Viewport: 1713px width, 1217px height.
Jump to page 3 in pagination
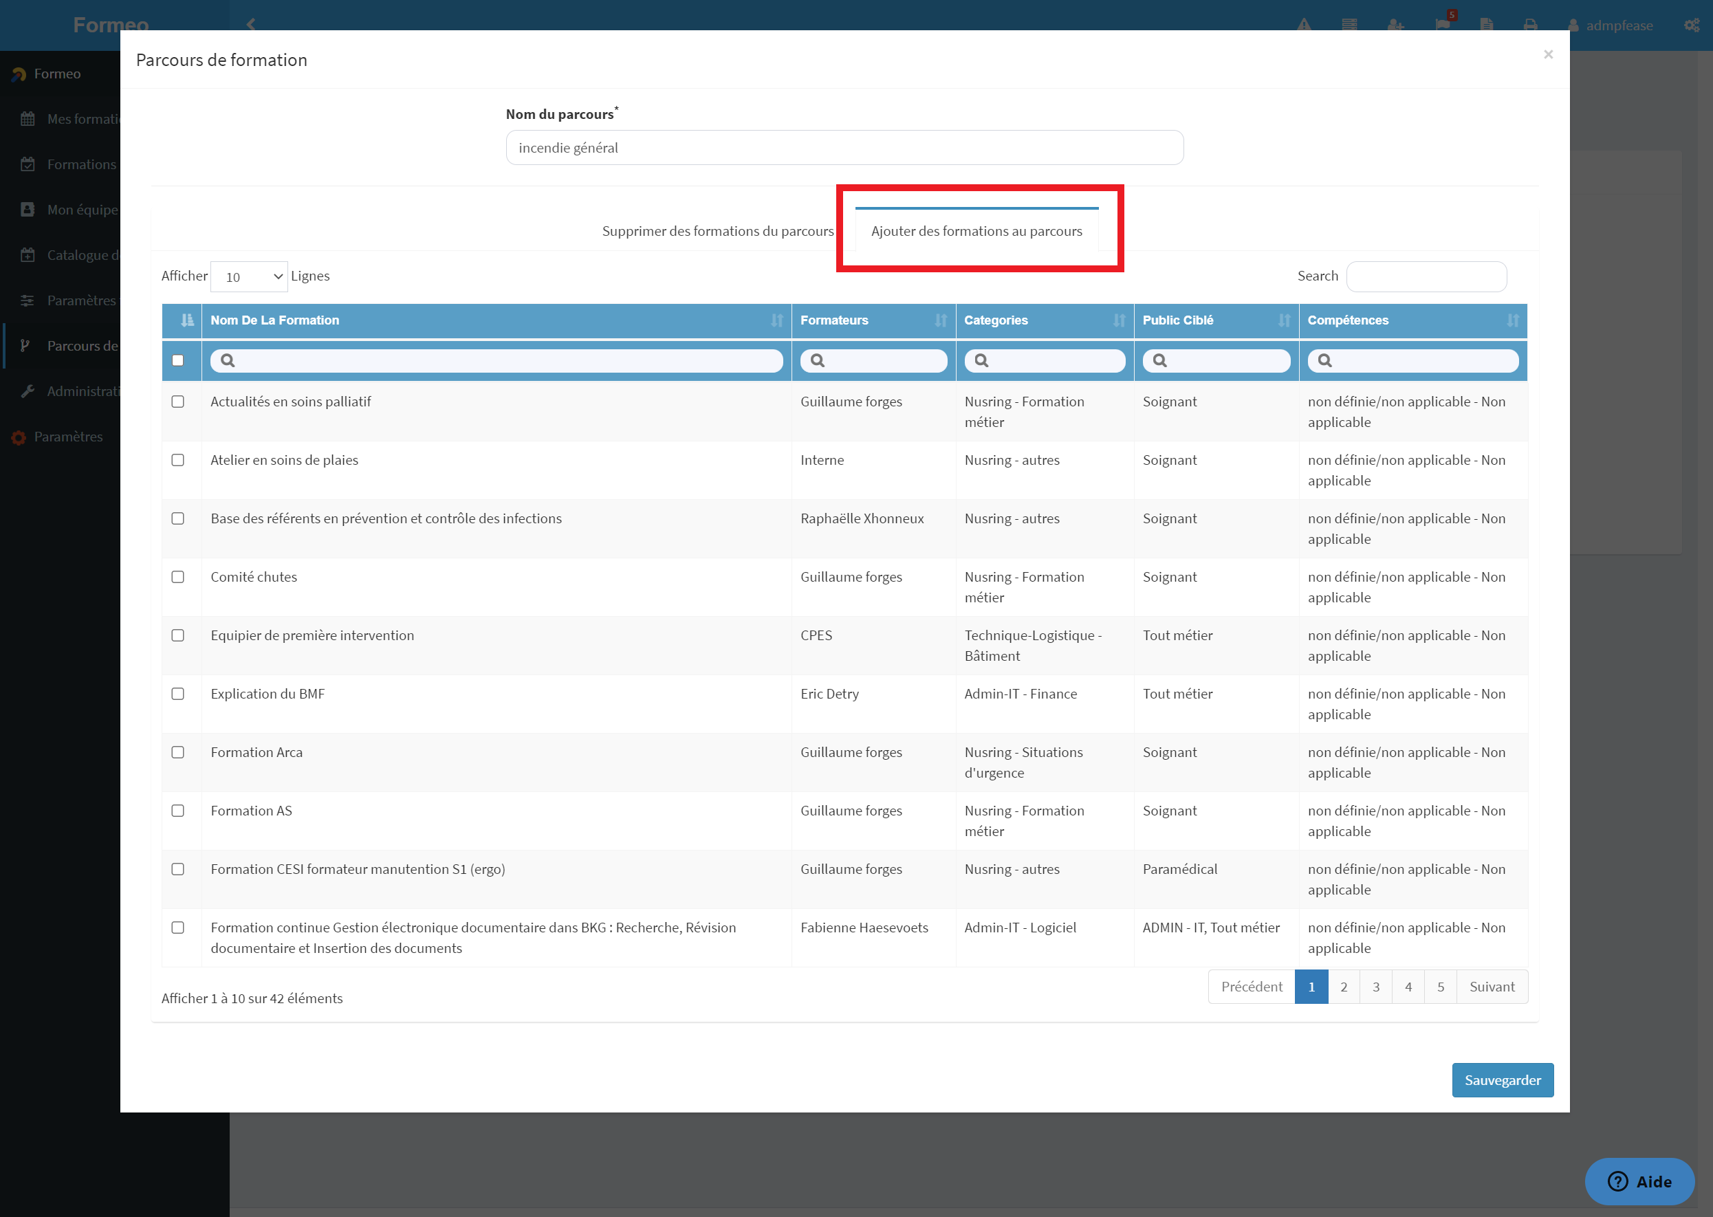tap(1376, 987)
